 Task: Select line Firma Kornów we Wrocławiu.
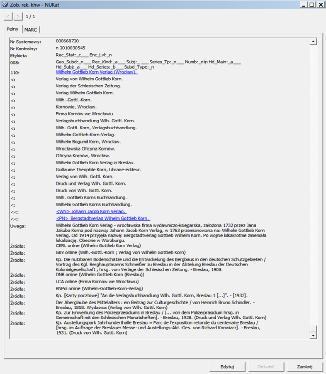point(85,114)
